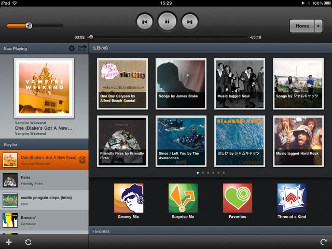Click the iPad battery indicator
The height and width of the screenshot is (249, 332).
[327, 3]
